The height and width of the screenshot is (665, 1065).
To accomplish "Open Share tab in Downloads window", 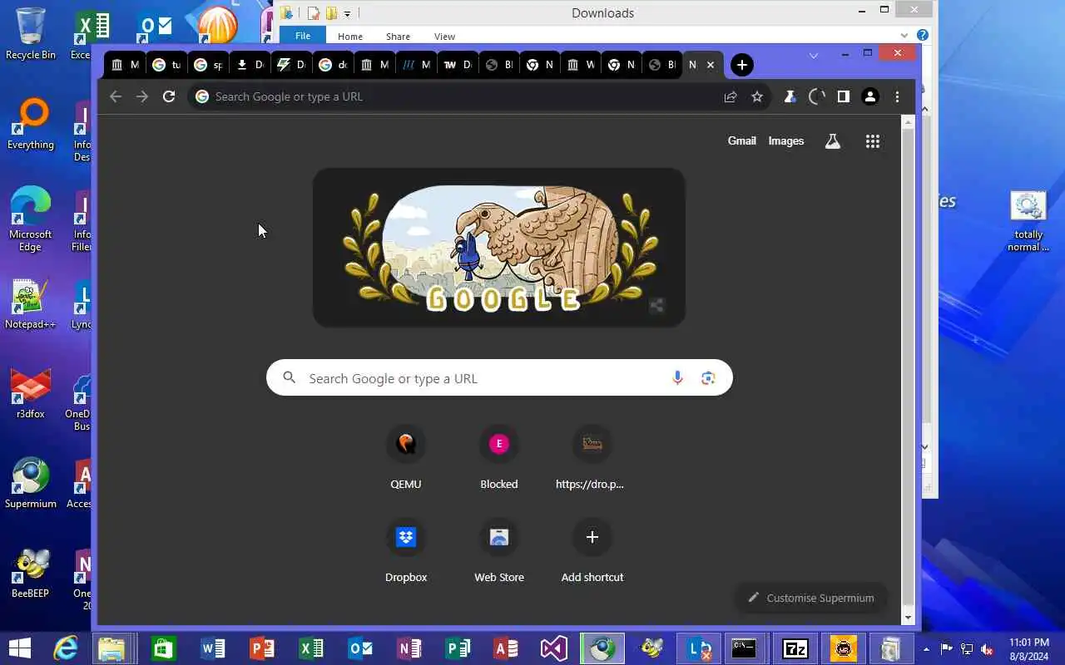I will click(x=398, y=37).
